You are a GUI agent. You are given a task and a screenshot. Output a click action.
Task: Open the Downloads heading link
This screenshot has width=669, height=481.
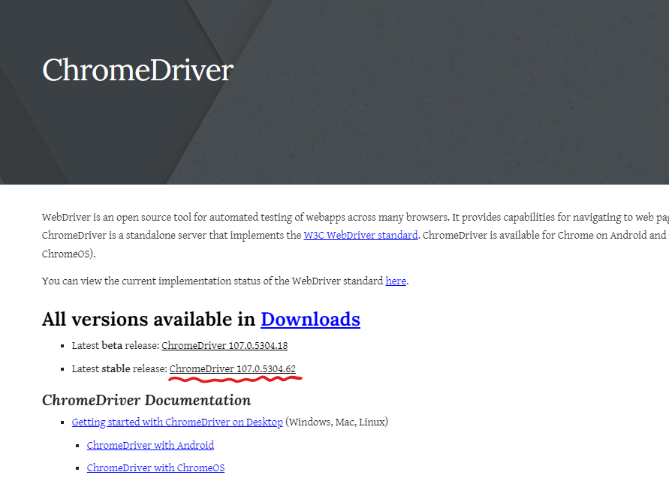311,320
